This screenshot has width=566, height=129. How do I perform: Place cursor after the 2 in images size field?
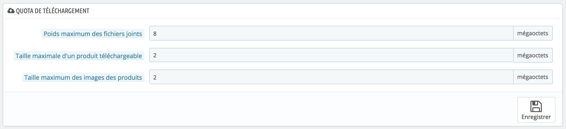[157, 77]
